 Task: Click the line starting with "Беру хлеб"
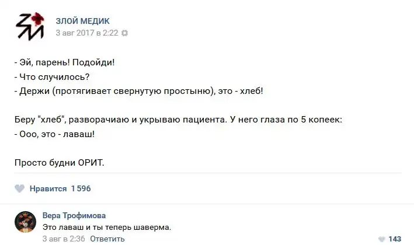[179, 120]
